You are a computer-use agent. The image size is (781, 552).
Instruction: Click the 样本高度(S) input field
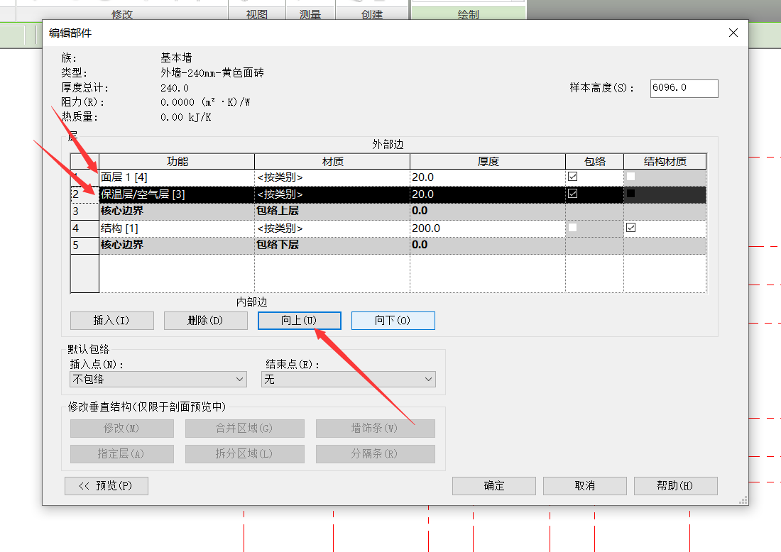(683, 88)
